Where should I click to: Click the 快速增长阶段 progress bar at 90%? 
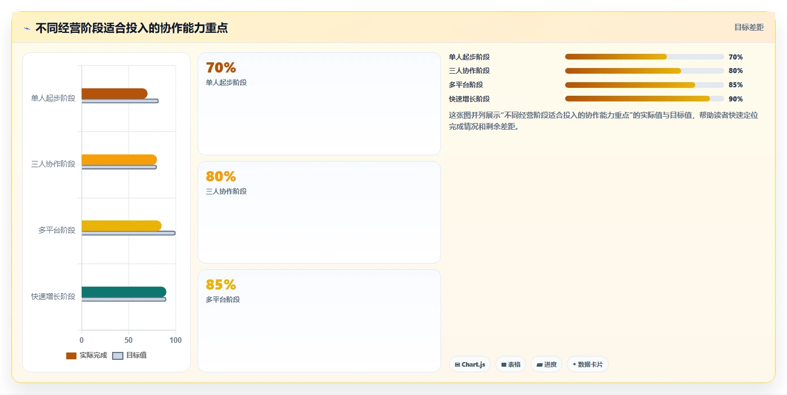644,99
